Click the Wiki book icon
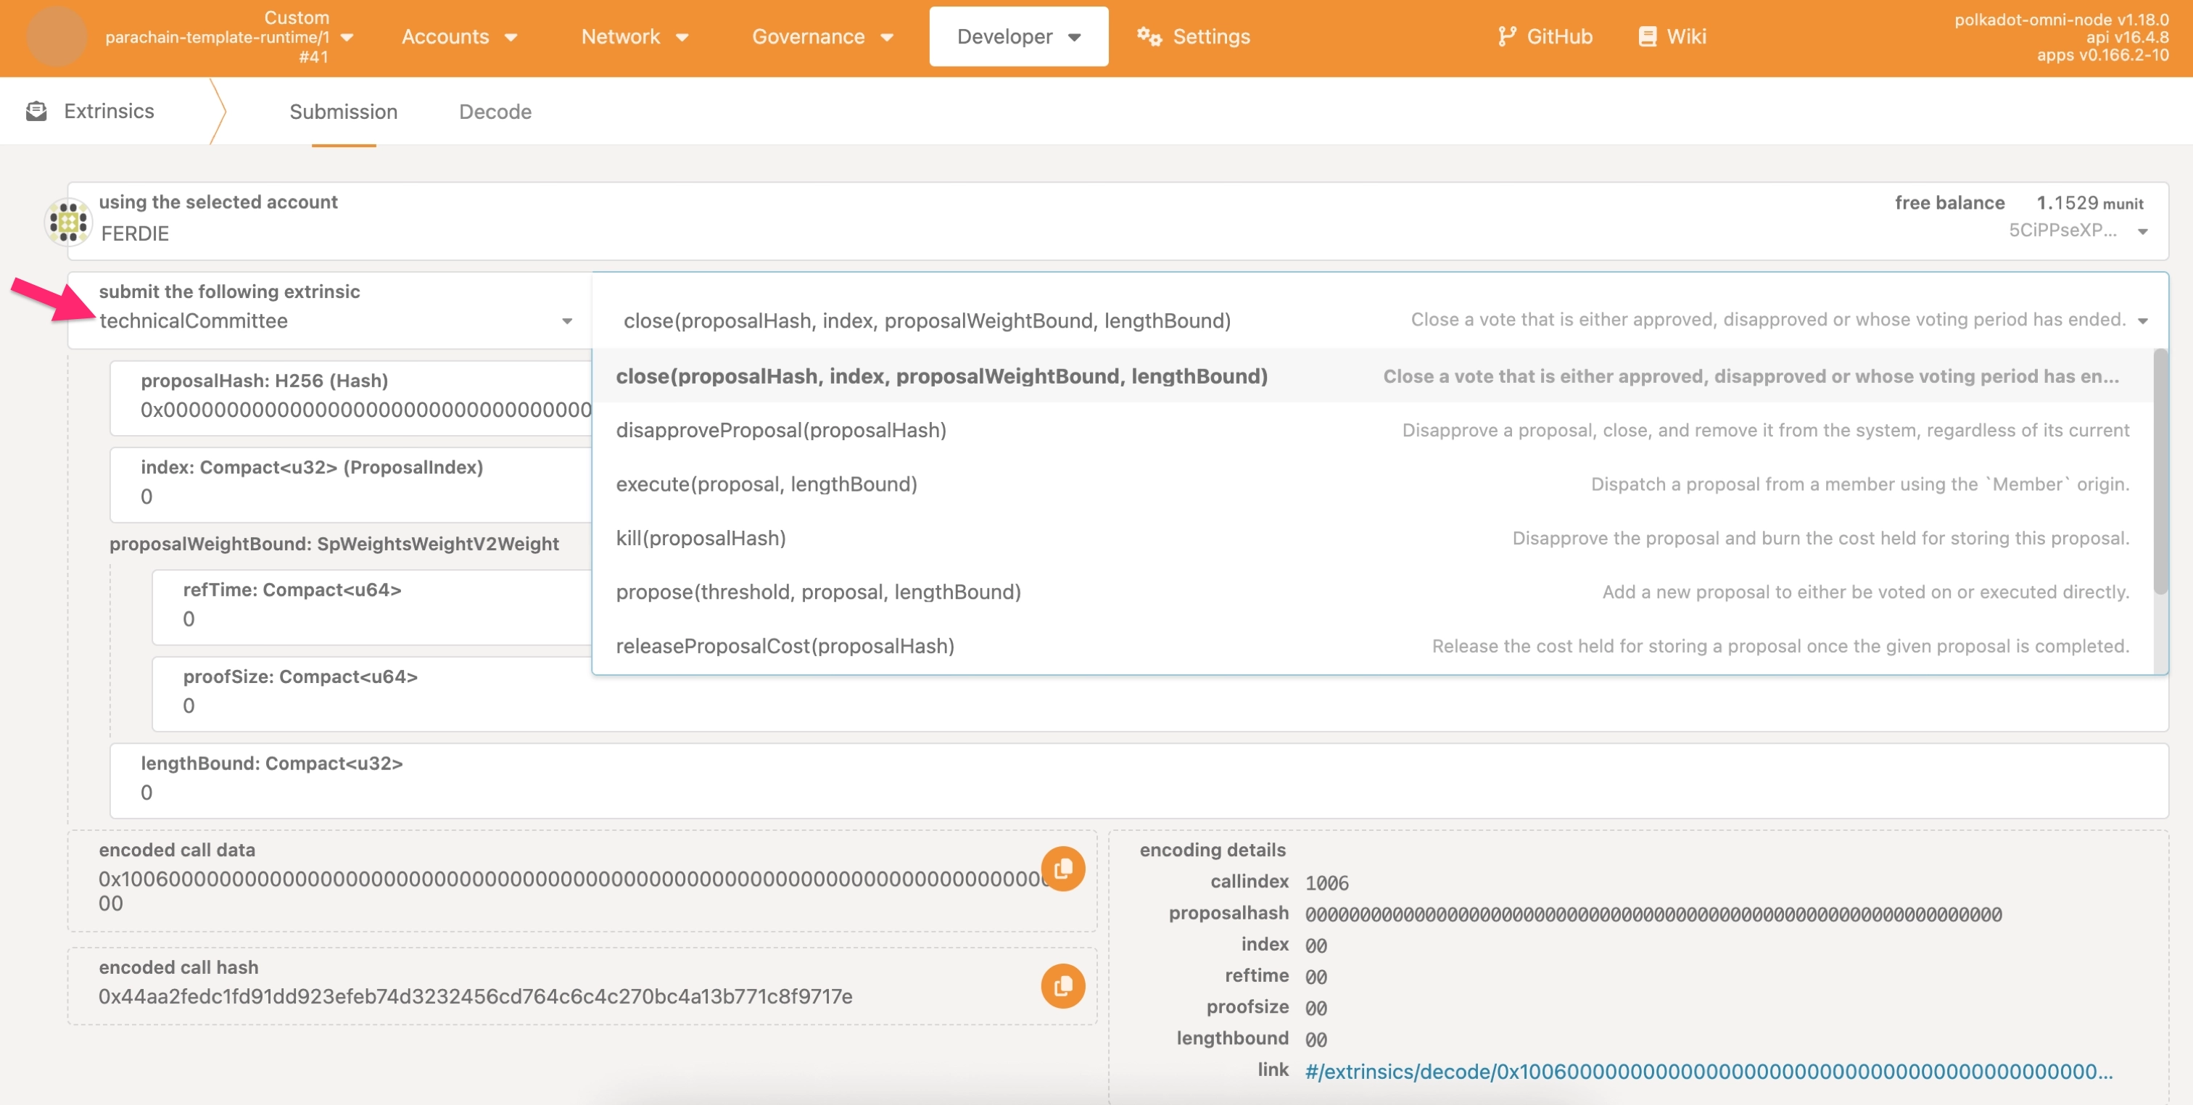The height and width of the screenshot is (1105, 2193). coord(1648,36)
